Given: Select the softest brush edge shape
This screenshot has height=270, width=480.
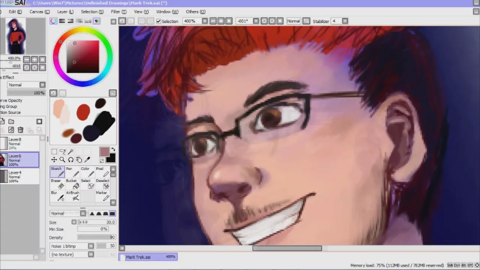Looking at the screenshot, I should tap(92, 213).
